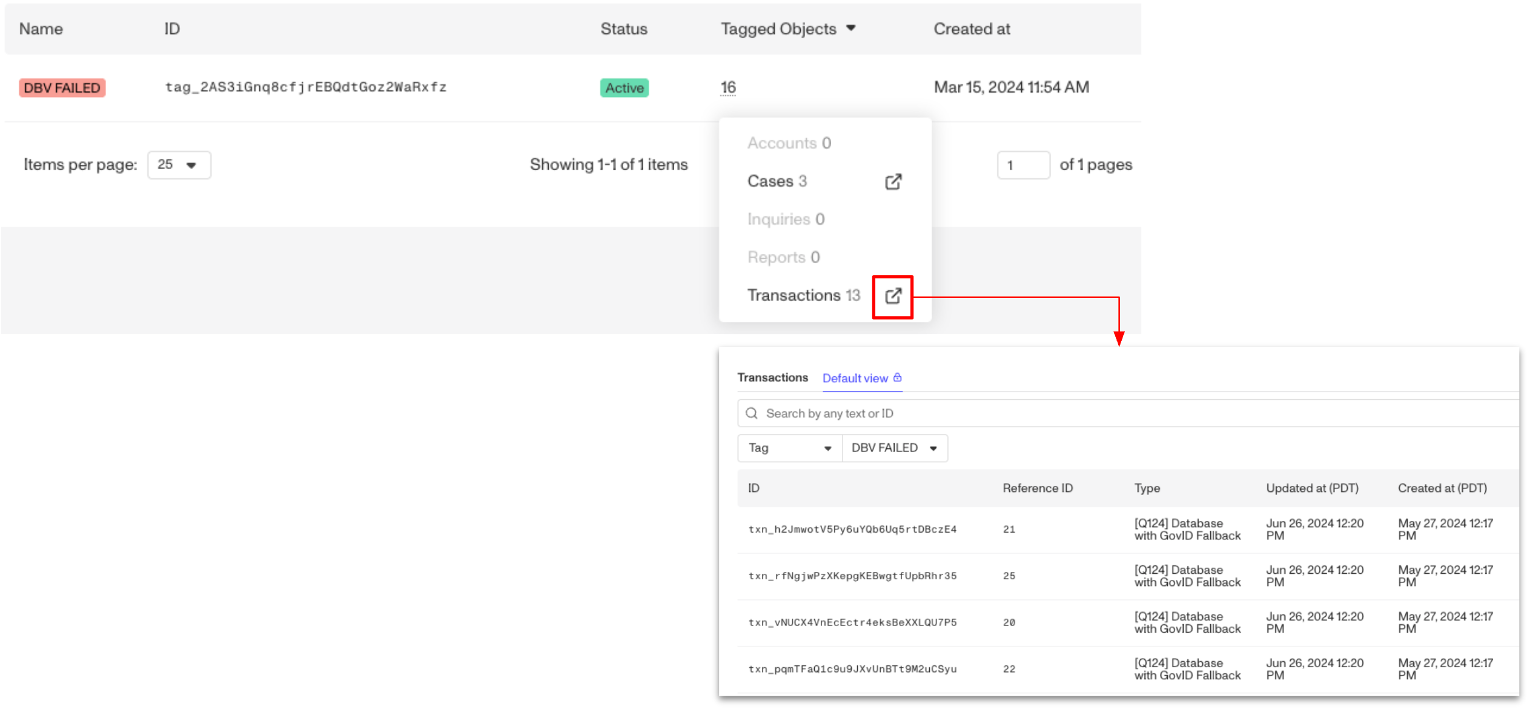Screen dimensions: 1538x712
Task: Expand Items per page dropdown
Action: tap(179, 165)
